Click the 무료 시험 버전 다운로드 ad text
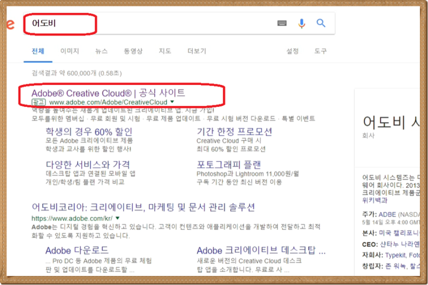428x285 pixels. coord(241,119)
